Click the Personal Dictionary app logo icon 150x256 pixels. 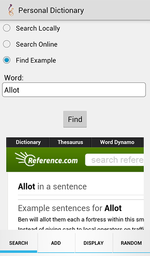11,10
